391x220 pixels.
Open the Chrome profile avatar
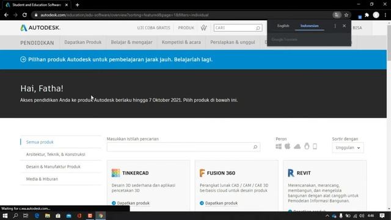tap(376, 15)
